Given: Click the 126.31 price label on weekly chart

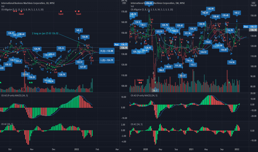Looking at the screenshot, I should [193, 29].
